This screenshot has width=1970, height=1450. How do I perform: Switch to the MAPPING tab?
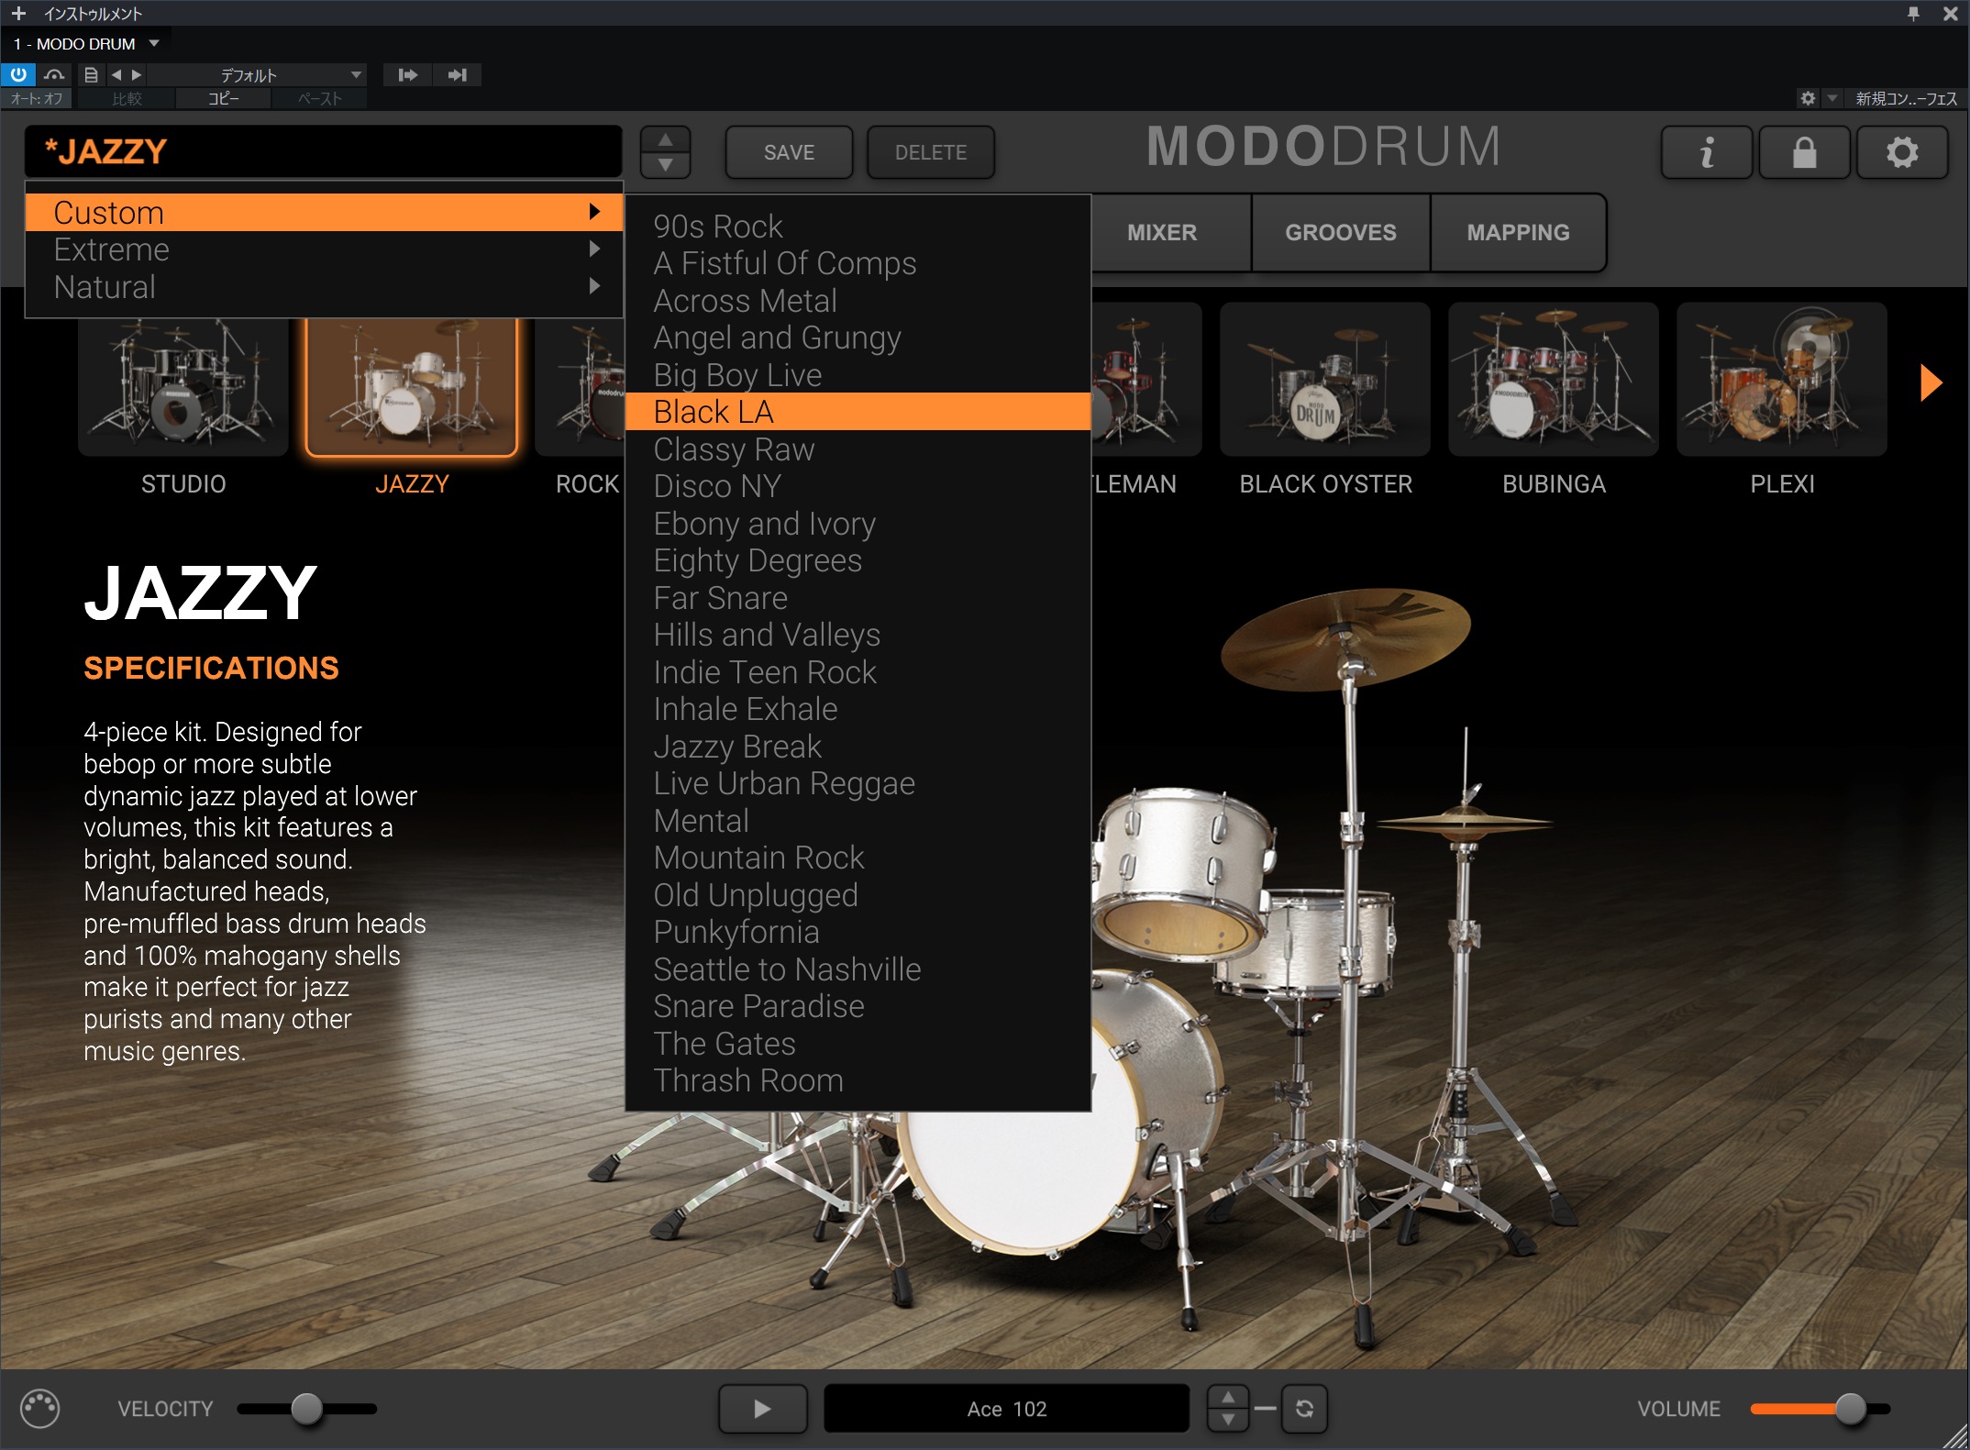point(1518,232)
